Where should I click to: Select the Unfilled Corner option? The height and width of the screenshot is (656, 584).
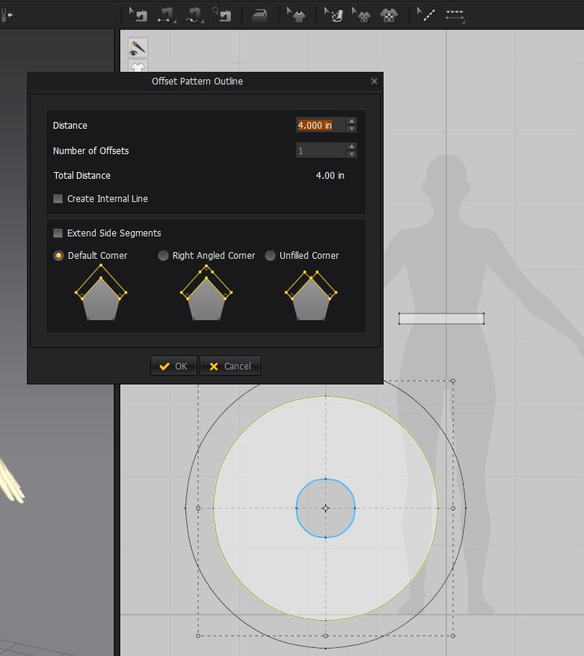(x=270, y=256)
